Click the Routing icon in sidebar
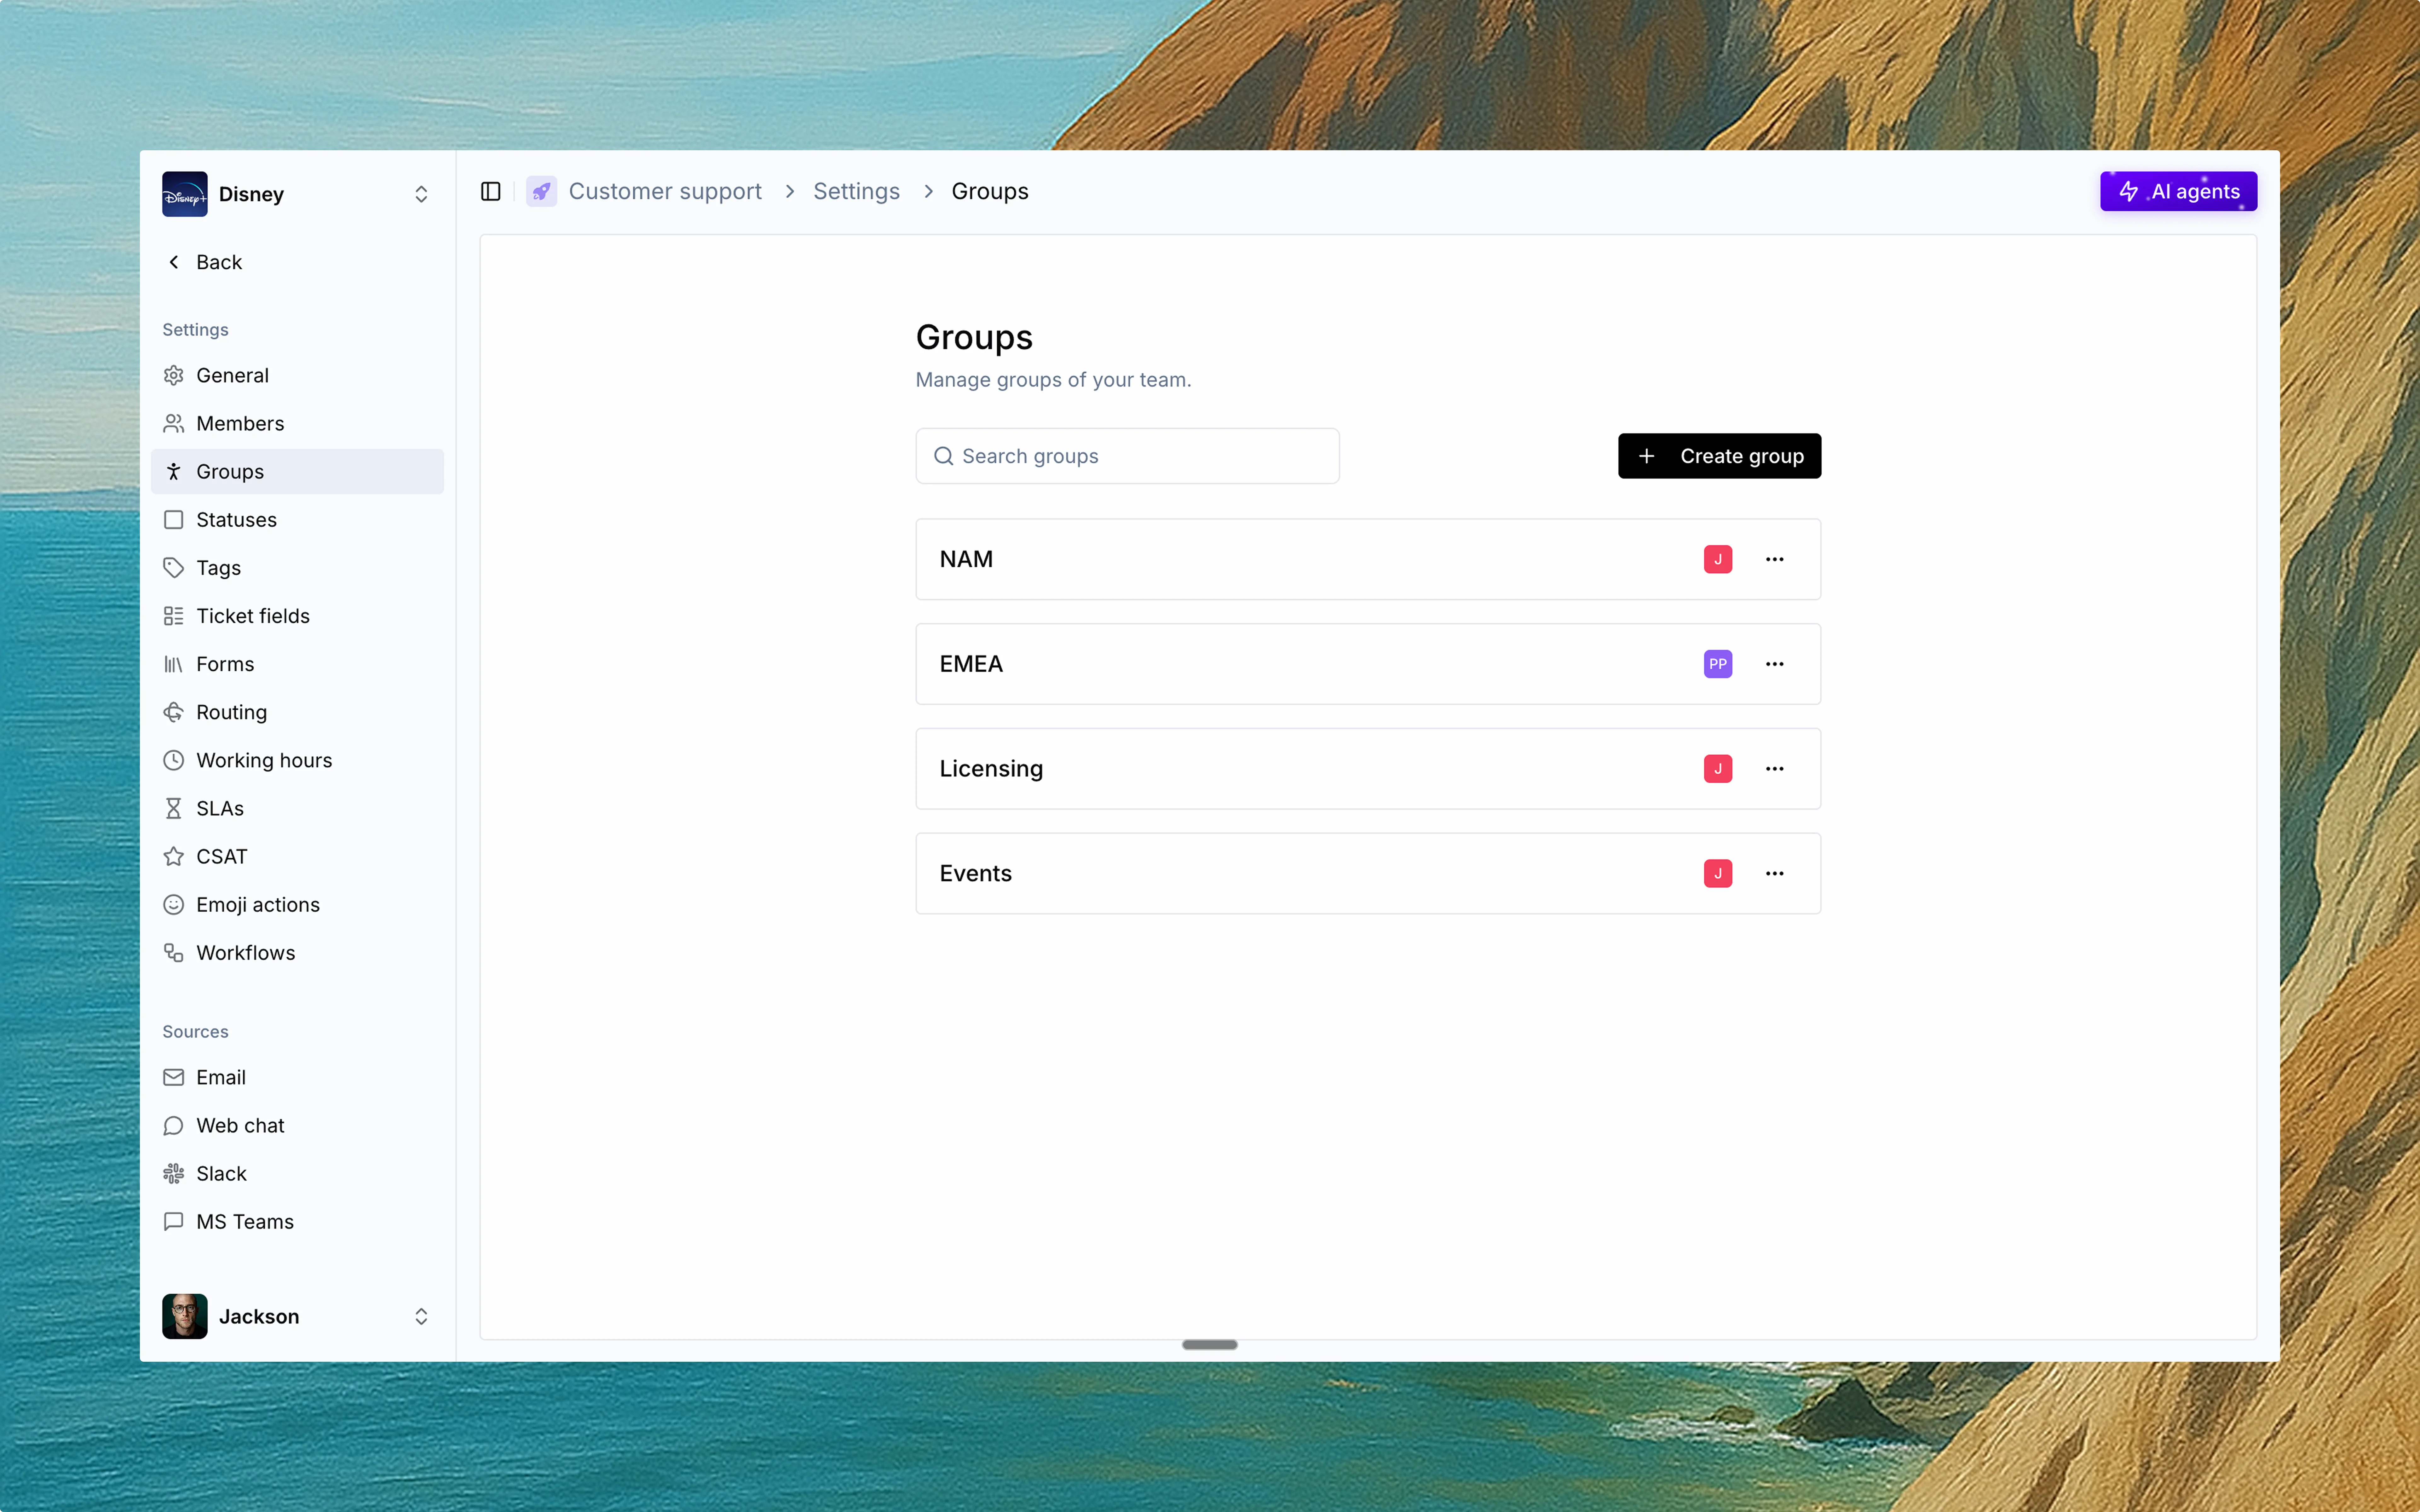The height and width of the screenshot is (1512, 2420). click(174, 712)
